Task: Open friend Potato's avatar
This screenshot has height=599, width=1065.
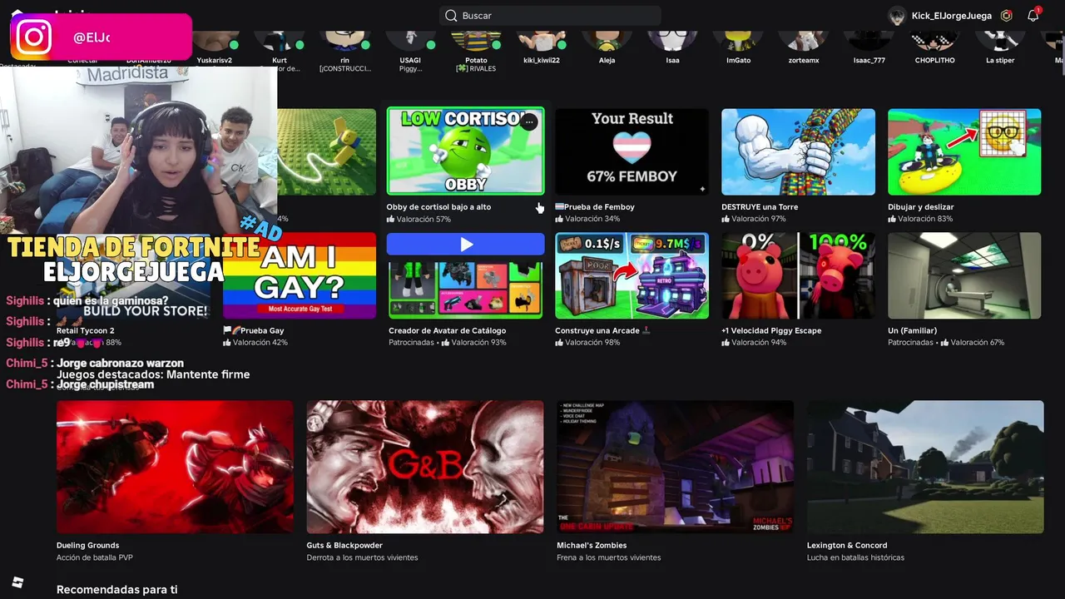Action: click(476, 41)
